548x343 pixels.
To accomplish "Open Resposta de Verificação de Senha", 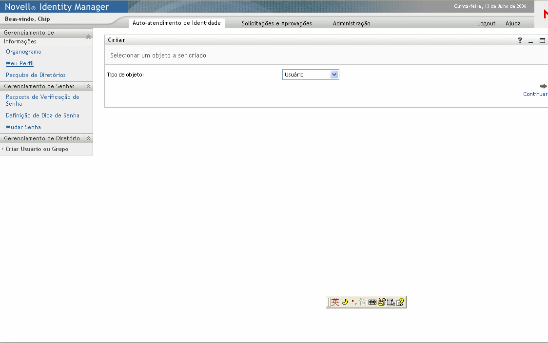I will [x=42, y=100].
